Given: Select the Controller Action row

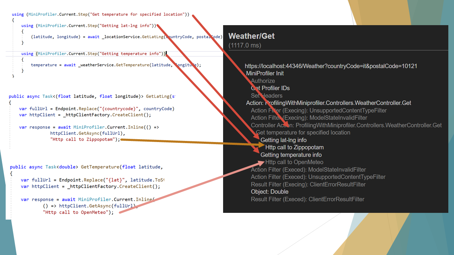Looking at the screenshot, I should [x=347, y=125].
